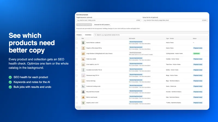Check the Cushioned running socks checkbox

77,86
